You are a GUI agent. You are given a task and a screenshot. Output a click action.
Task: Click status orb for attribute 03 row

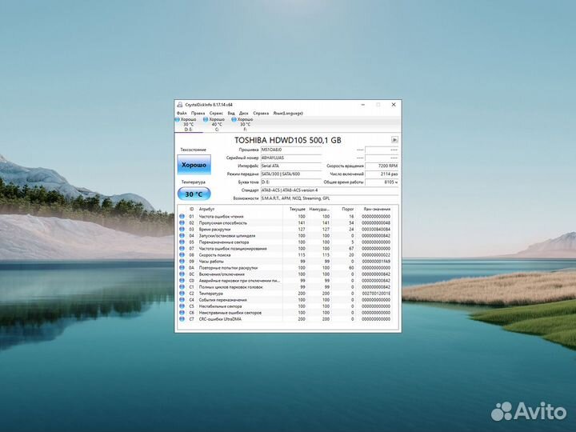pyautogui.click(x=182, y=230)
